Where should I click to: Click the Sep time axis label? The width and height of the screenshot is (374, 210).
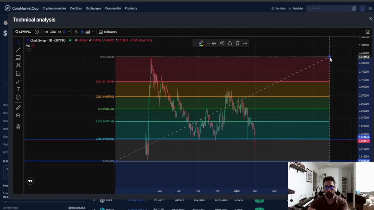[x=198, y=191]
